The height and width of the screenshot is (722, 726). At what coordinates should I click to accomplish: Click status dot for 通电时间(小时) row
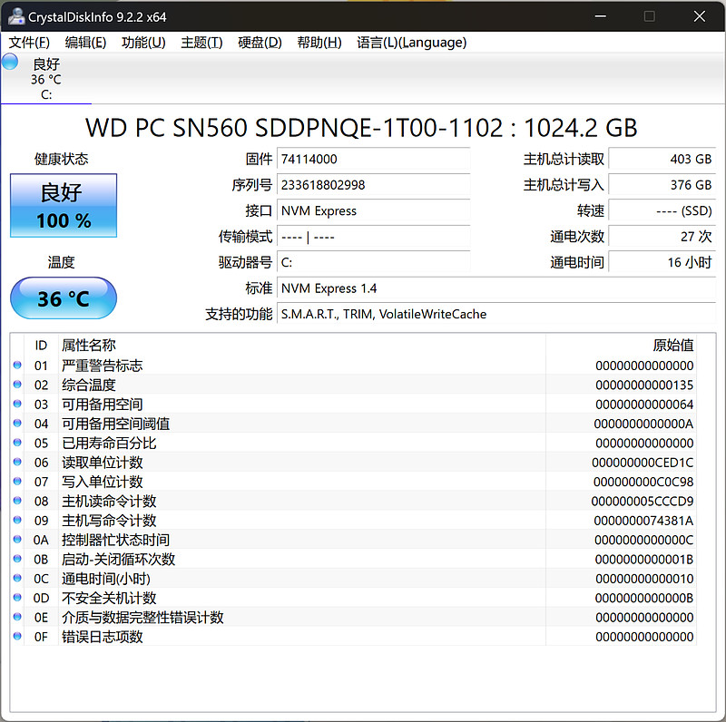pos(17,578)
